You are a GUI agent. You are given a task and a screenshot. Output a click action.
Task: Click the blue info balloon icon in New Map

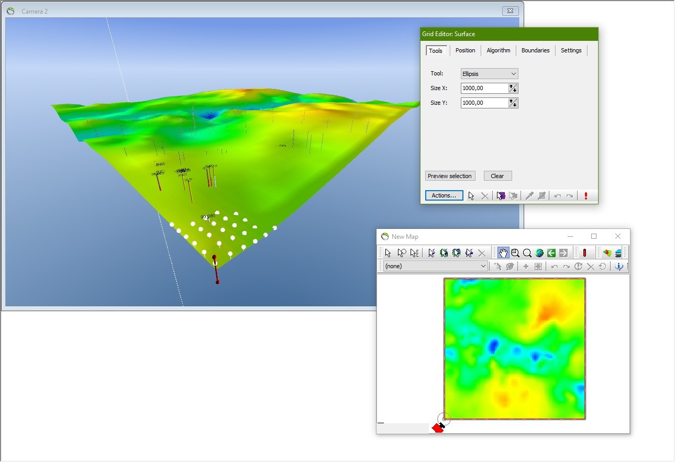(619, 267)
